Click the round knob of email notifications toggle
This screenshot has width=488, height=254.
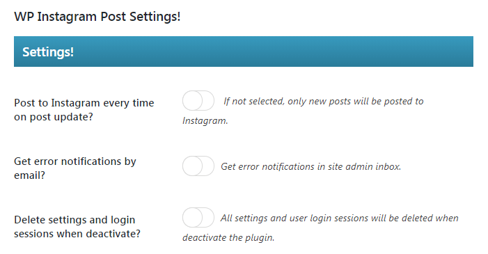(192, 166)
